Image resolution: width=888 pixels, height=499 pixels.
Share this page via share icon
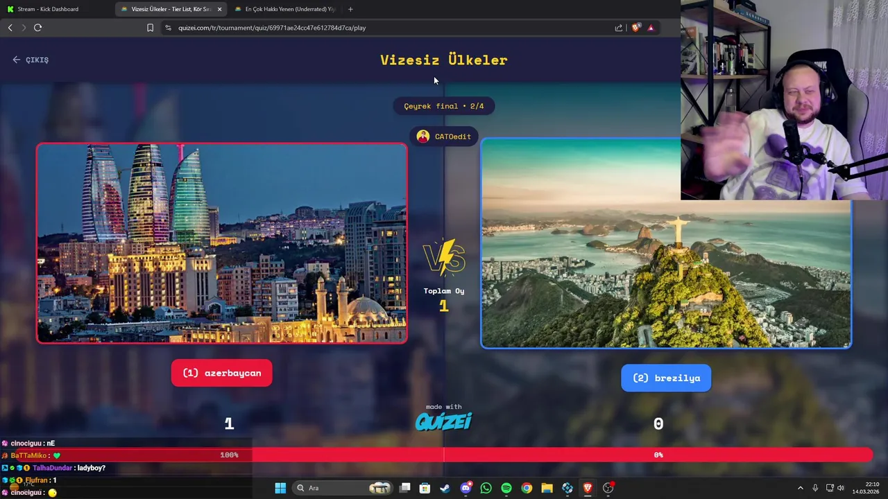(x=619, y=28)
